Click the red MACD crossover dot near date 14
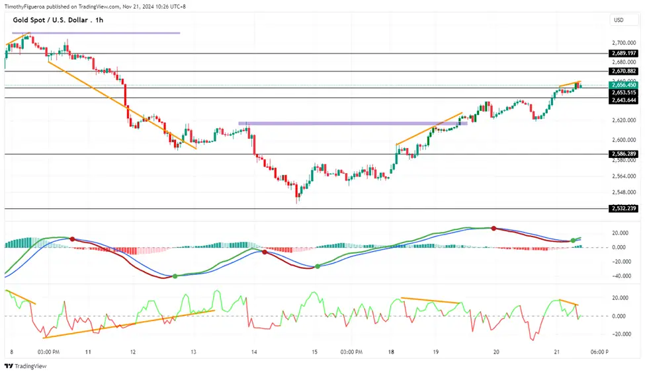This screenshot has height=374, width=645. coord(265,252)
